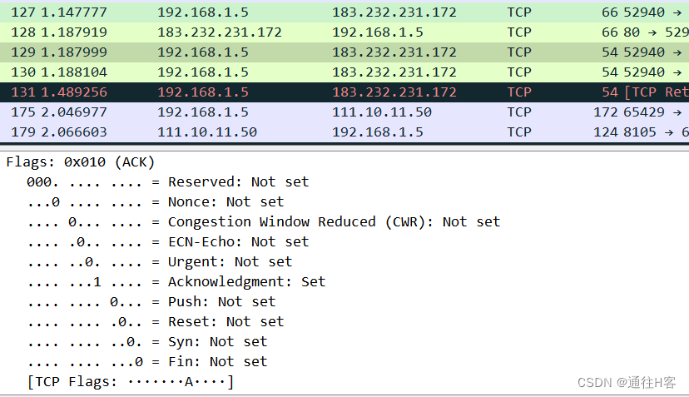Screen dimensions: 689x397
Task: Click the [TCP Flags] summary line
Action: (x=131, y=381)
